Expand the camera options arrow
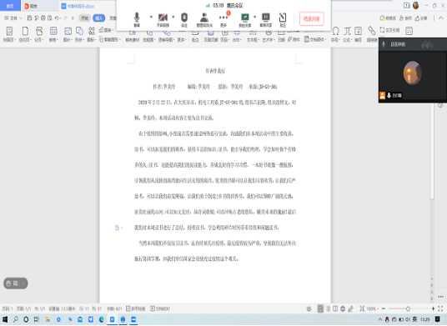The height and width of the screenshot is (326, 447). (173, 17)
